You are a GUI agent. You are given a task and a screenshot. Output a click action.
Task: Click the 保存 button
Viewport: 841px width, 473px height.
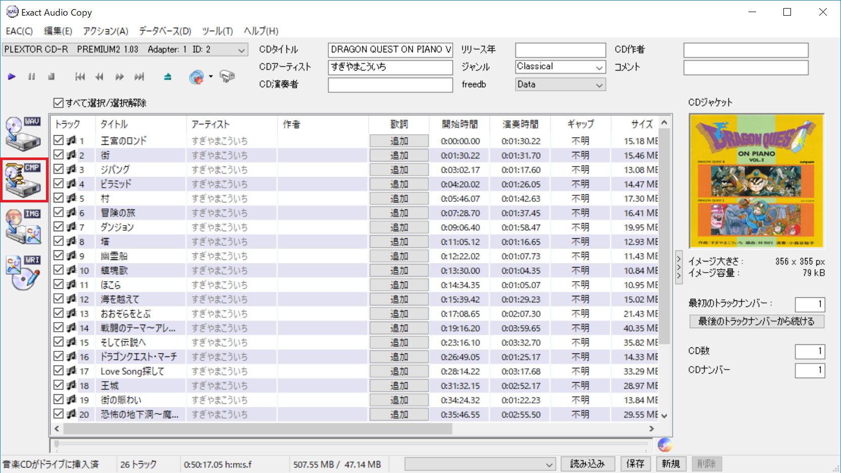[x=635, y=463]
